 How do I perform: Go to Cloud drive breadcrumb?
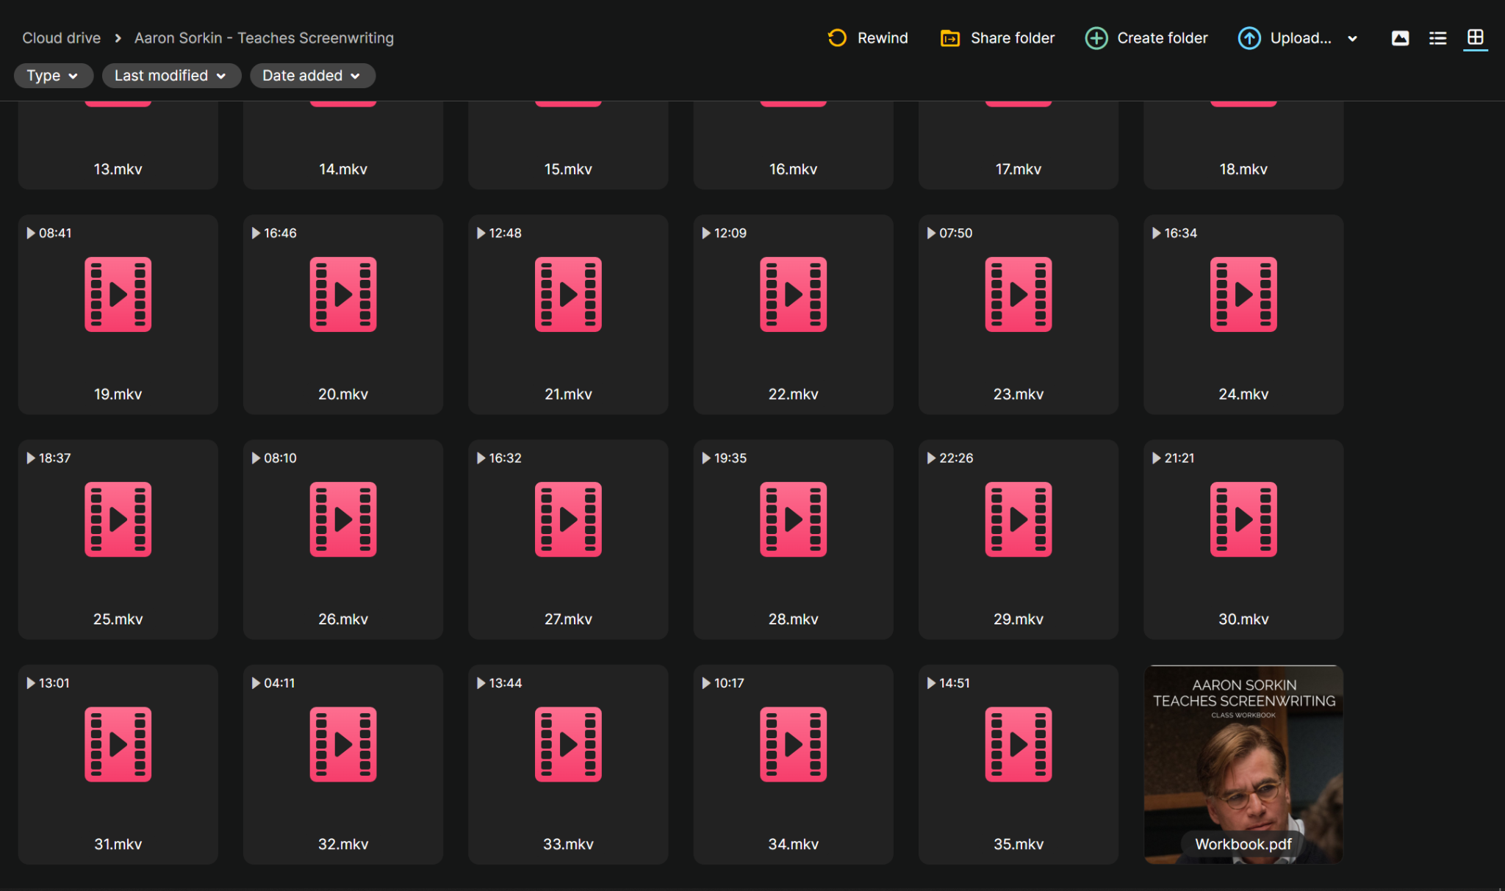click(x=61, y=37)
